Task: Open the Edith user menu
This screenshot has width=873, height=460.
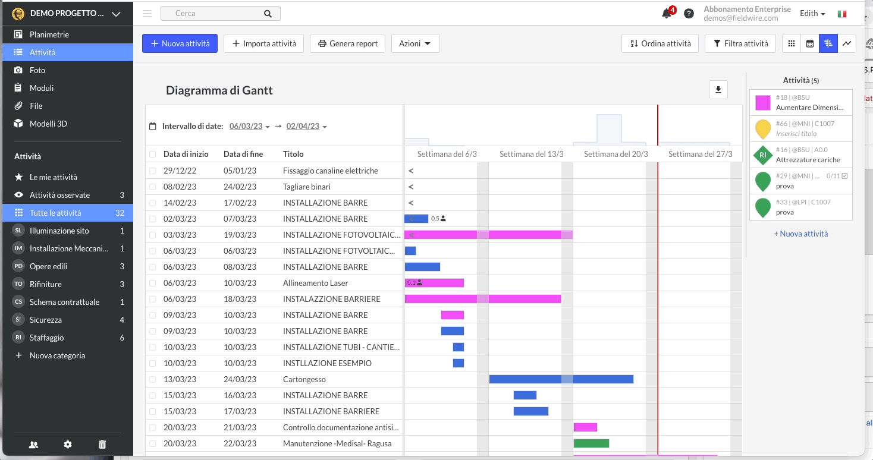Action: tap(812, 14)
